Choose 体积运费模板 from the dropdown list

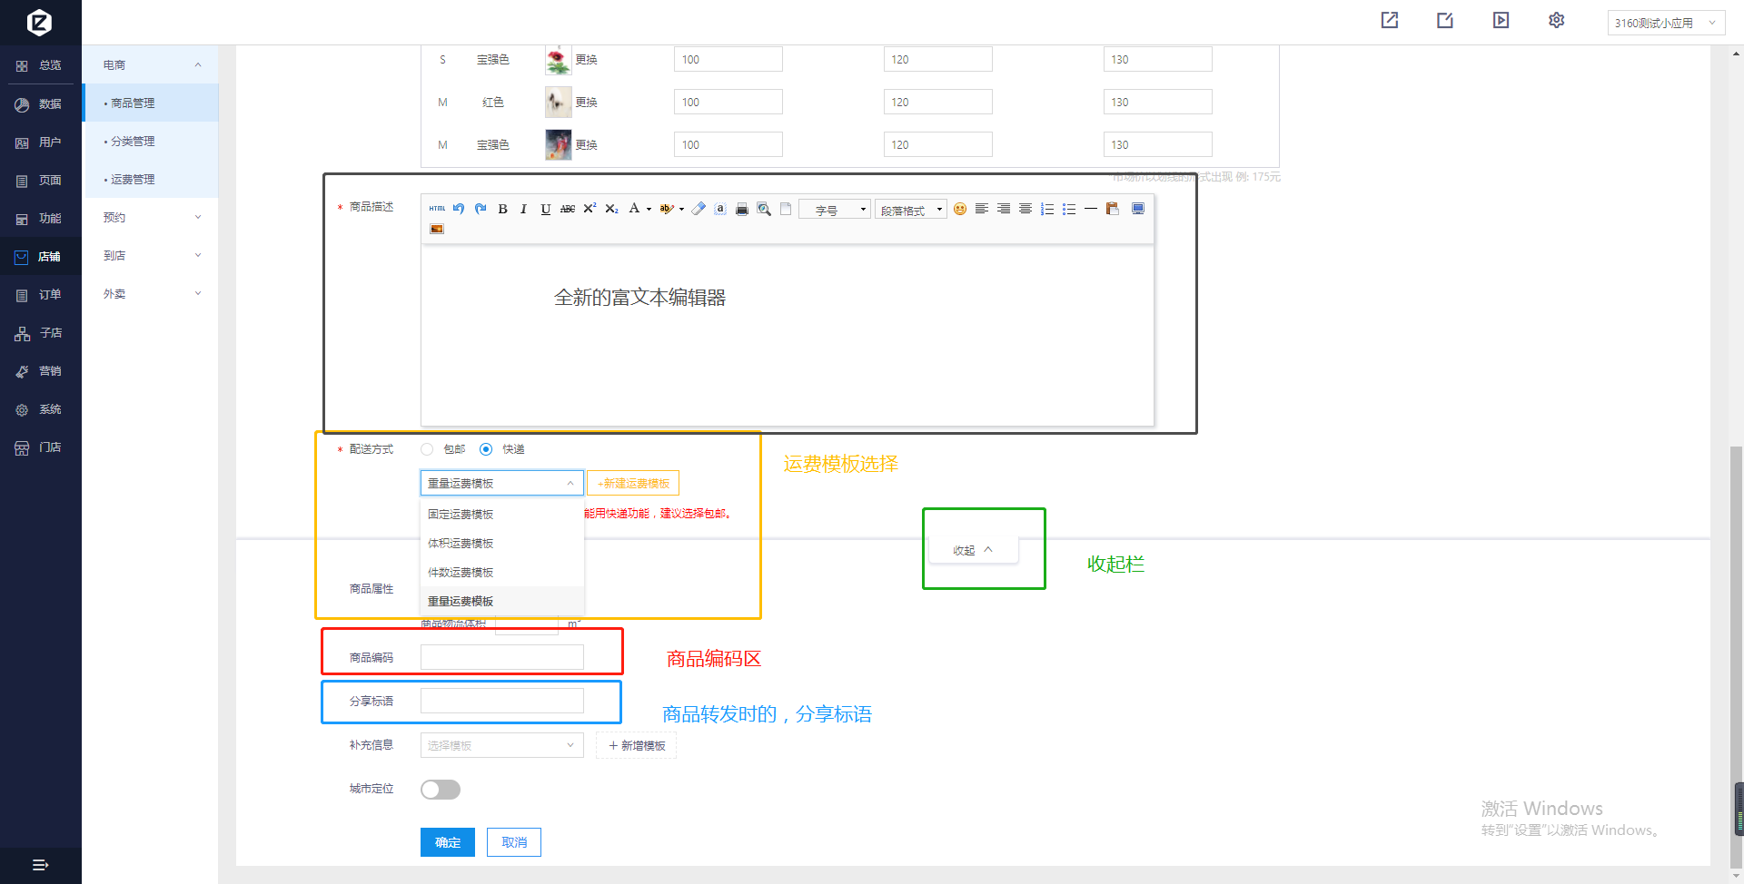(x=461, y=544)
